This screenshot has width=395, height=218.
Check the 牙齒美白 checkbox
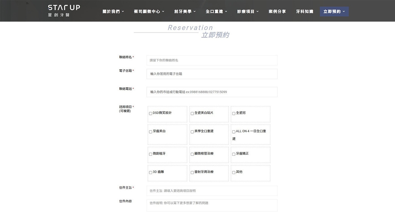(x=150, y=132)
